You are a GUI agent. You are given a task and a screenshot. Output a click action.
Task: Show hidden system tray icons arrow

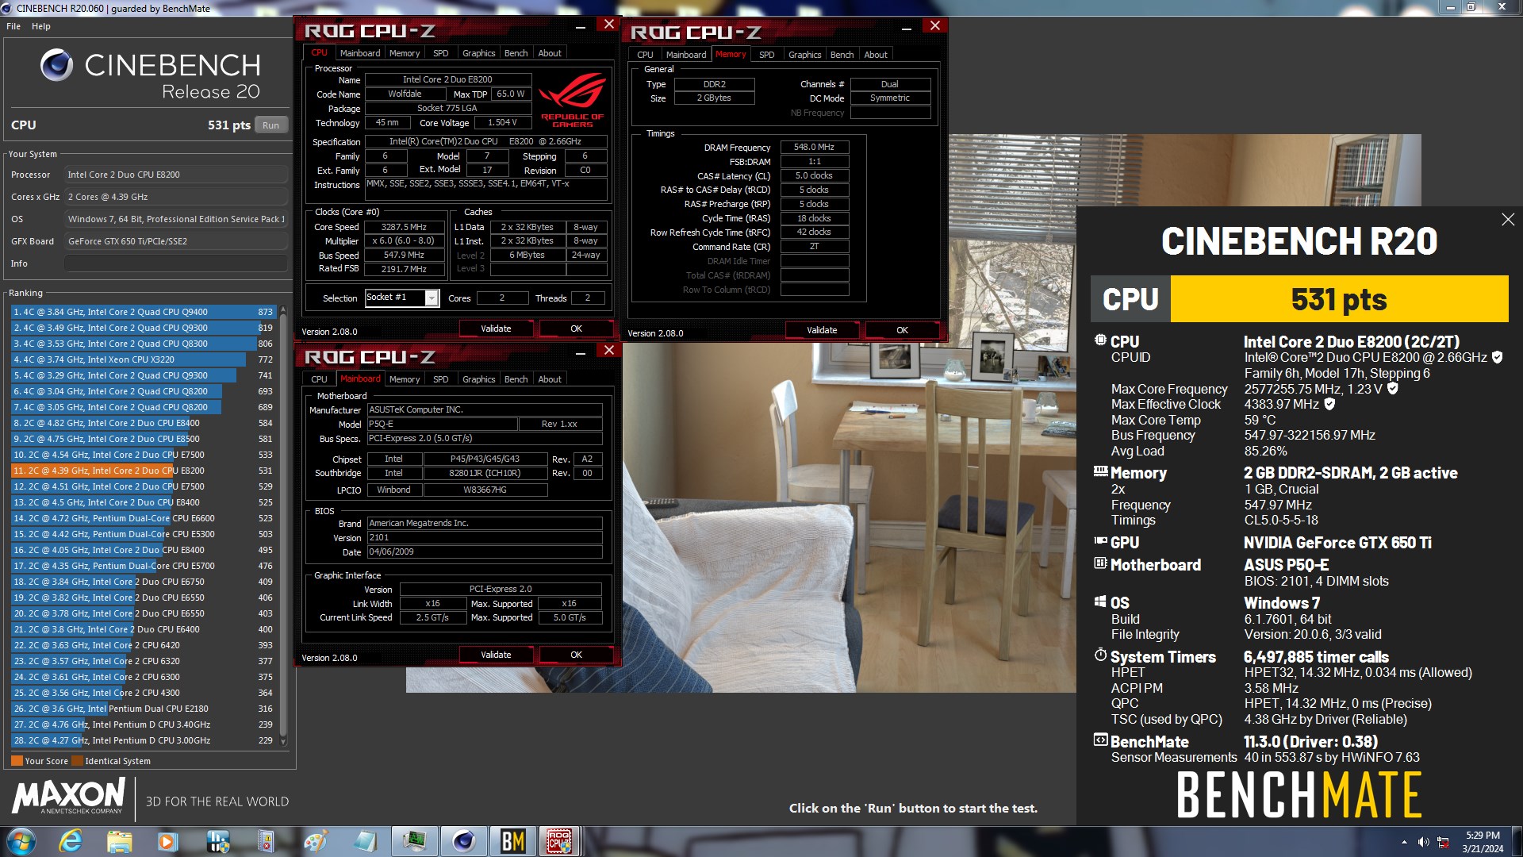coord(1404,842)
